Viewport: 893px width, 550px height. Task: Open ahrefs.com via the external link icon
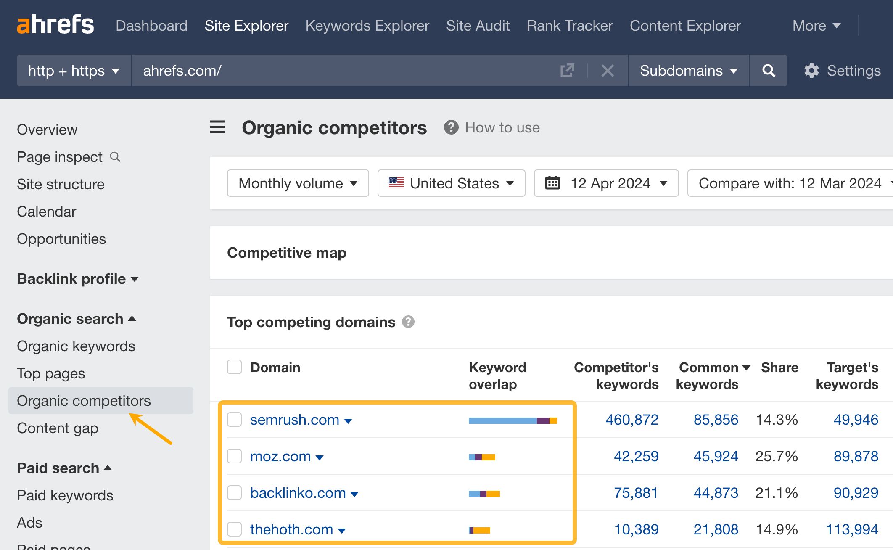(x=568, y=71)
